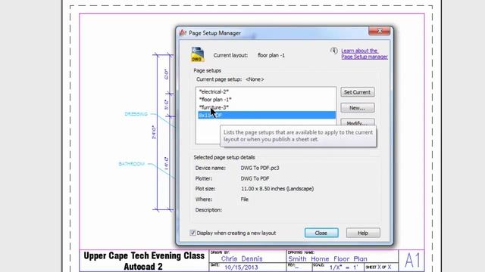The height and width of the screenshot is (272, 485).
Task: Select the *furniture-3* page setup
Action: pyautogui.click(x=267, y=107)
